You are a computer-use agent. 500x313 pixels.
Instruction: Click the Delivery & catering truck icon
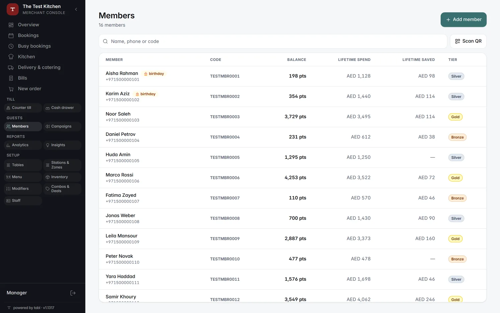(x=11, y=68)
